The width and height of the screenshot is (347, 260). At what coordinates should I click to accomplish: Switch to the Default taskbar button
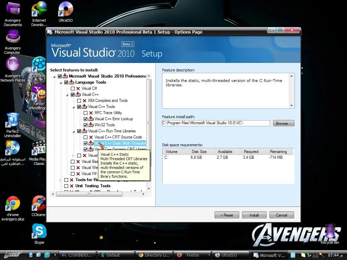116,255
